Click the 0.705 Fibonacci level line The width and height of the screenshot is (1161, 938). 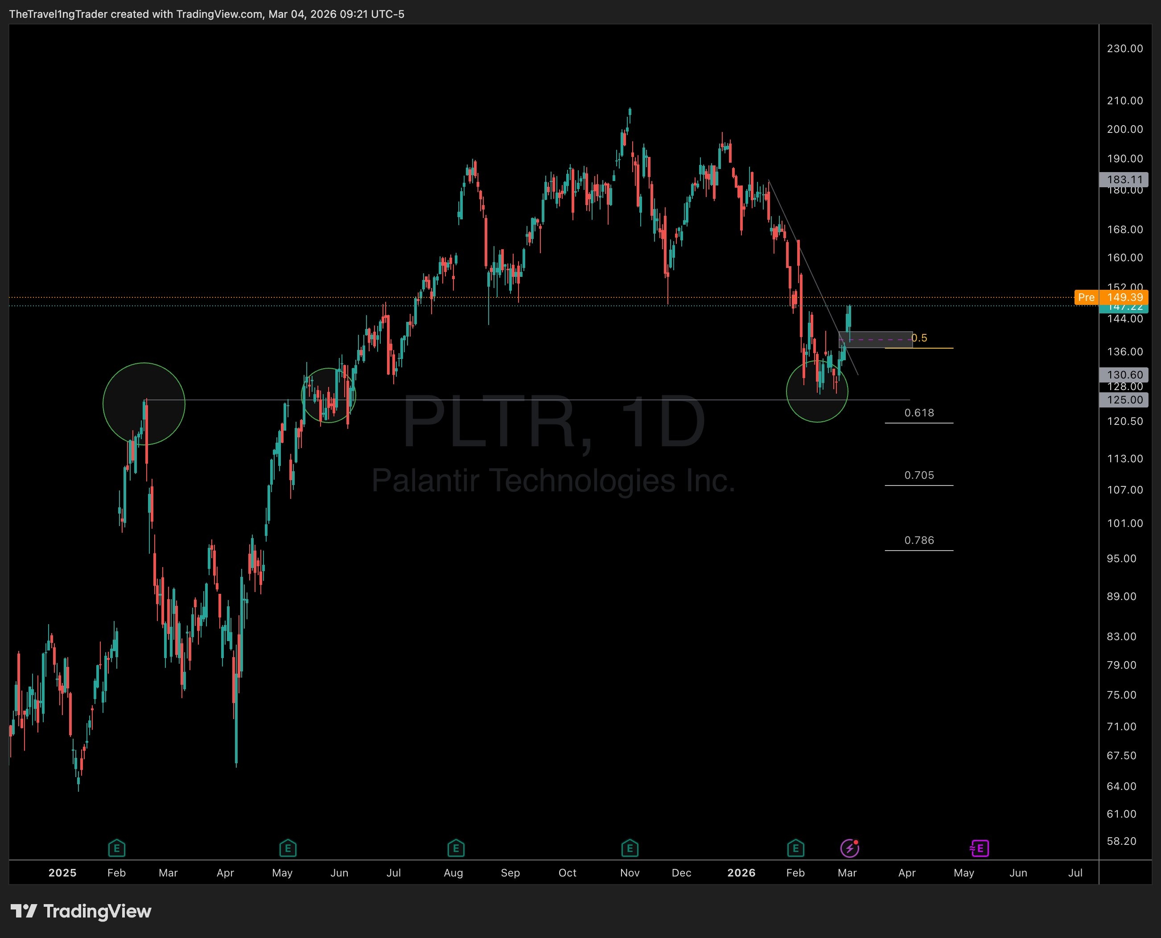tap(919, 485)
